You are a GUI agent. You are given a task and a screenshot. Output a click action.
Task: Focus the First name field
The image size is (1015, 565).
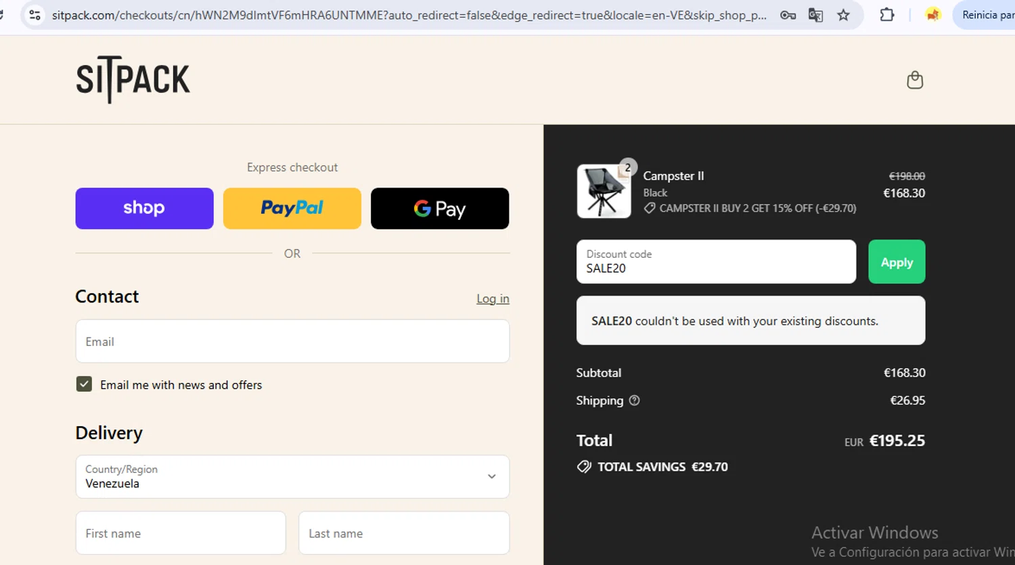pyautogui.click(x=181, y=533)
